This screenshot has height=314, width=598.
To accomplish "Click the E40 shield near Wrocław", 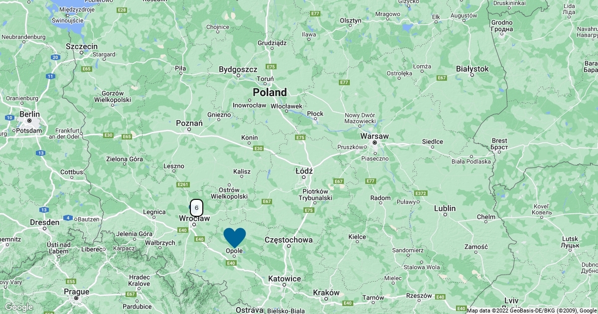I will click(182, 230).
